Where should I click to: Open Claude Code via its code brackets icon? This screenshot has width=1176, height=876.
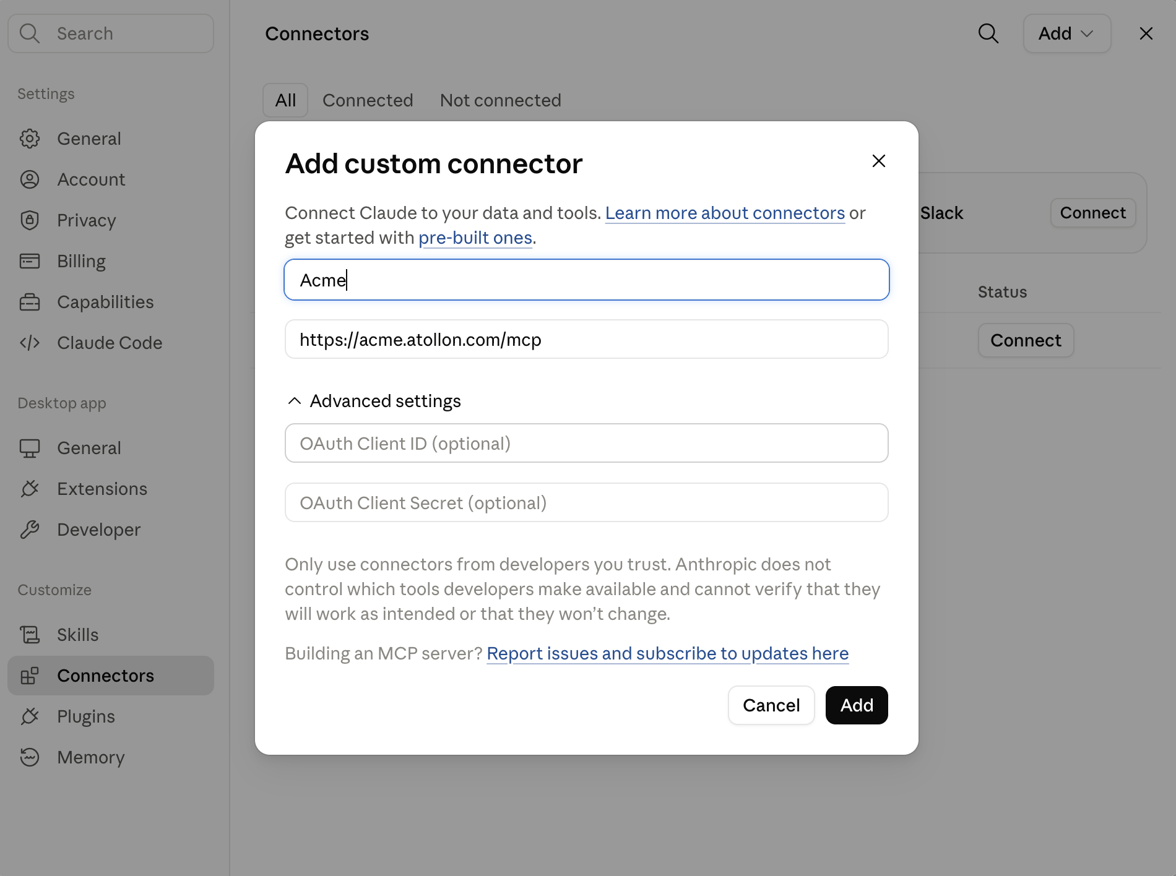coord(30,343)
